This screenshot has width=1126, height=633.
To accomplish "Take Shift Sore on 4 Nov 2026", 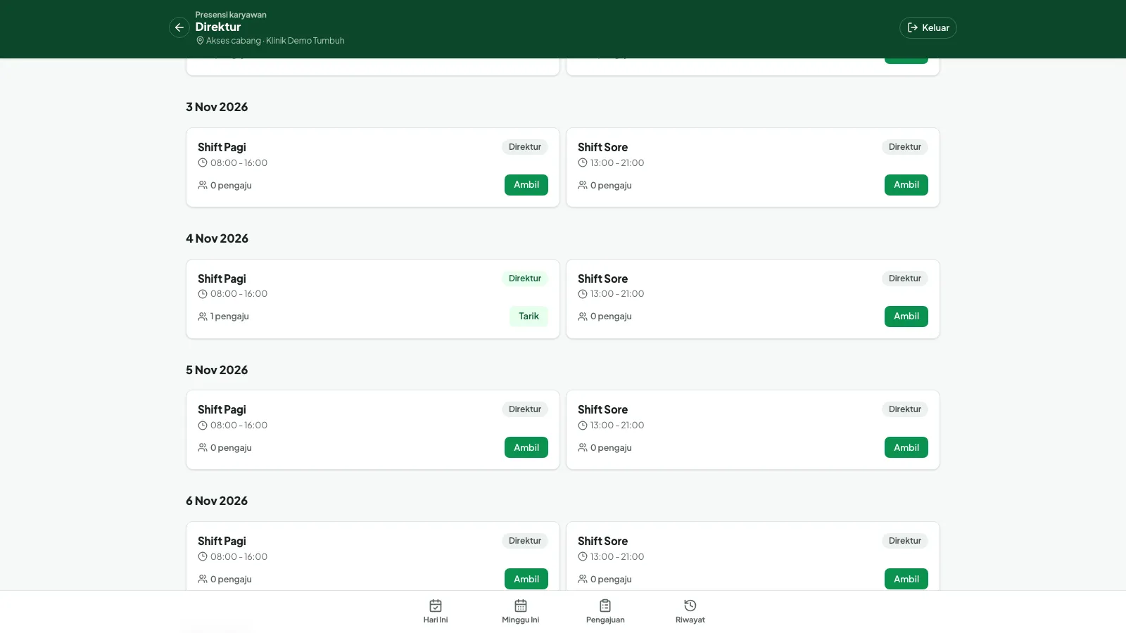I will (x=906, y=316).
